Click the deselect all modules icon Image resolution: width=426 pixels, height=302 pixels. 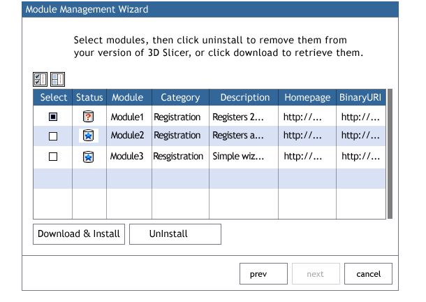(57, 80)
